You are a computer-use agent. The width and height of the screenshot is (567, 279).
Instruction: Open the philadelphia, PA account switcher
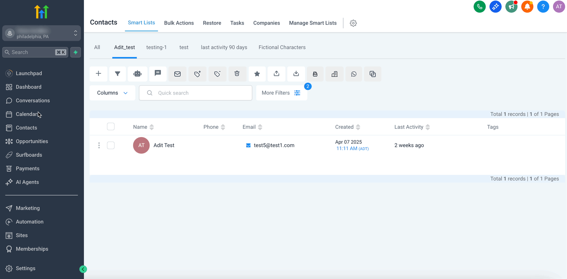[x=42, y=33]
